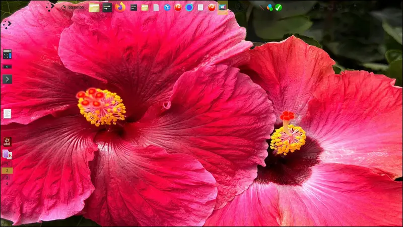Open the text document icon in left panel
Screen dimensions: 403x227
7,114
